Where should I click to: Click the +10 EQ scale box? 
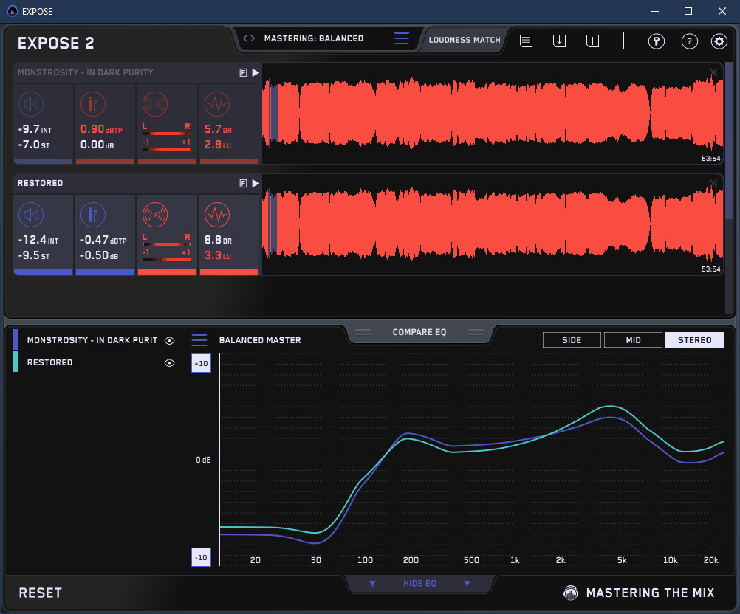tap(201, 364)
